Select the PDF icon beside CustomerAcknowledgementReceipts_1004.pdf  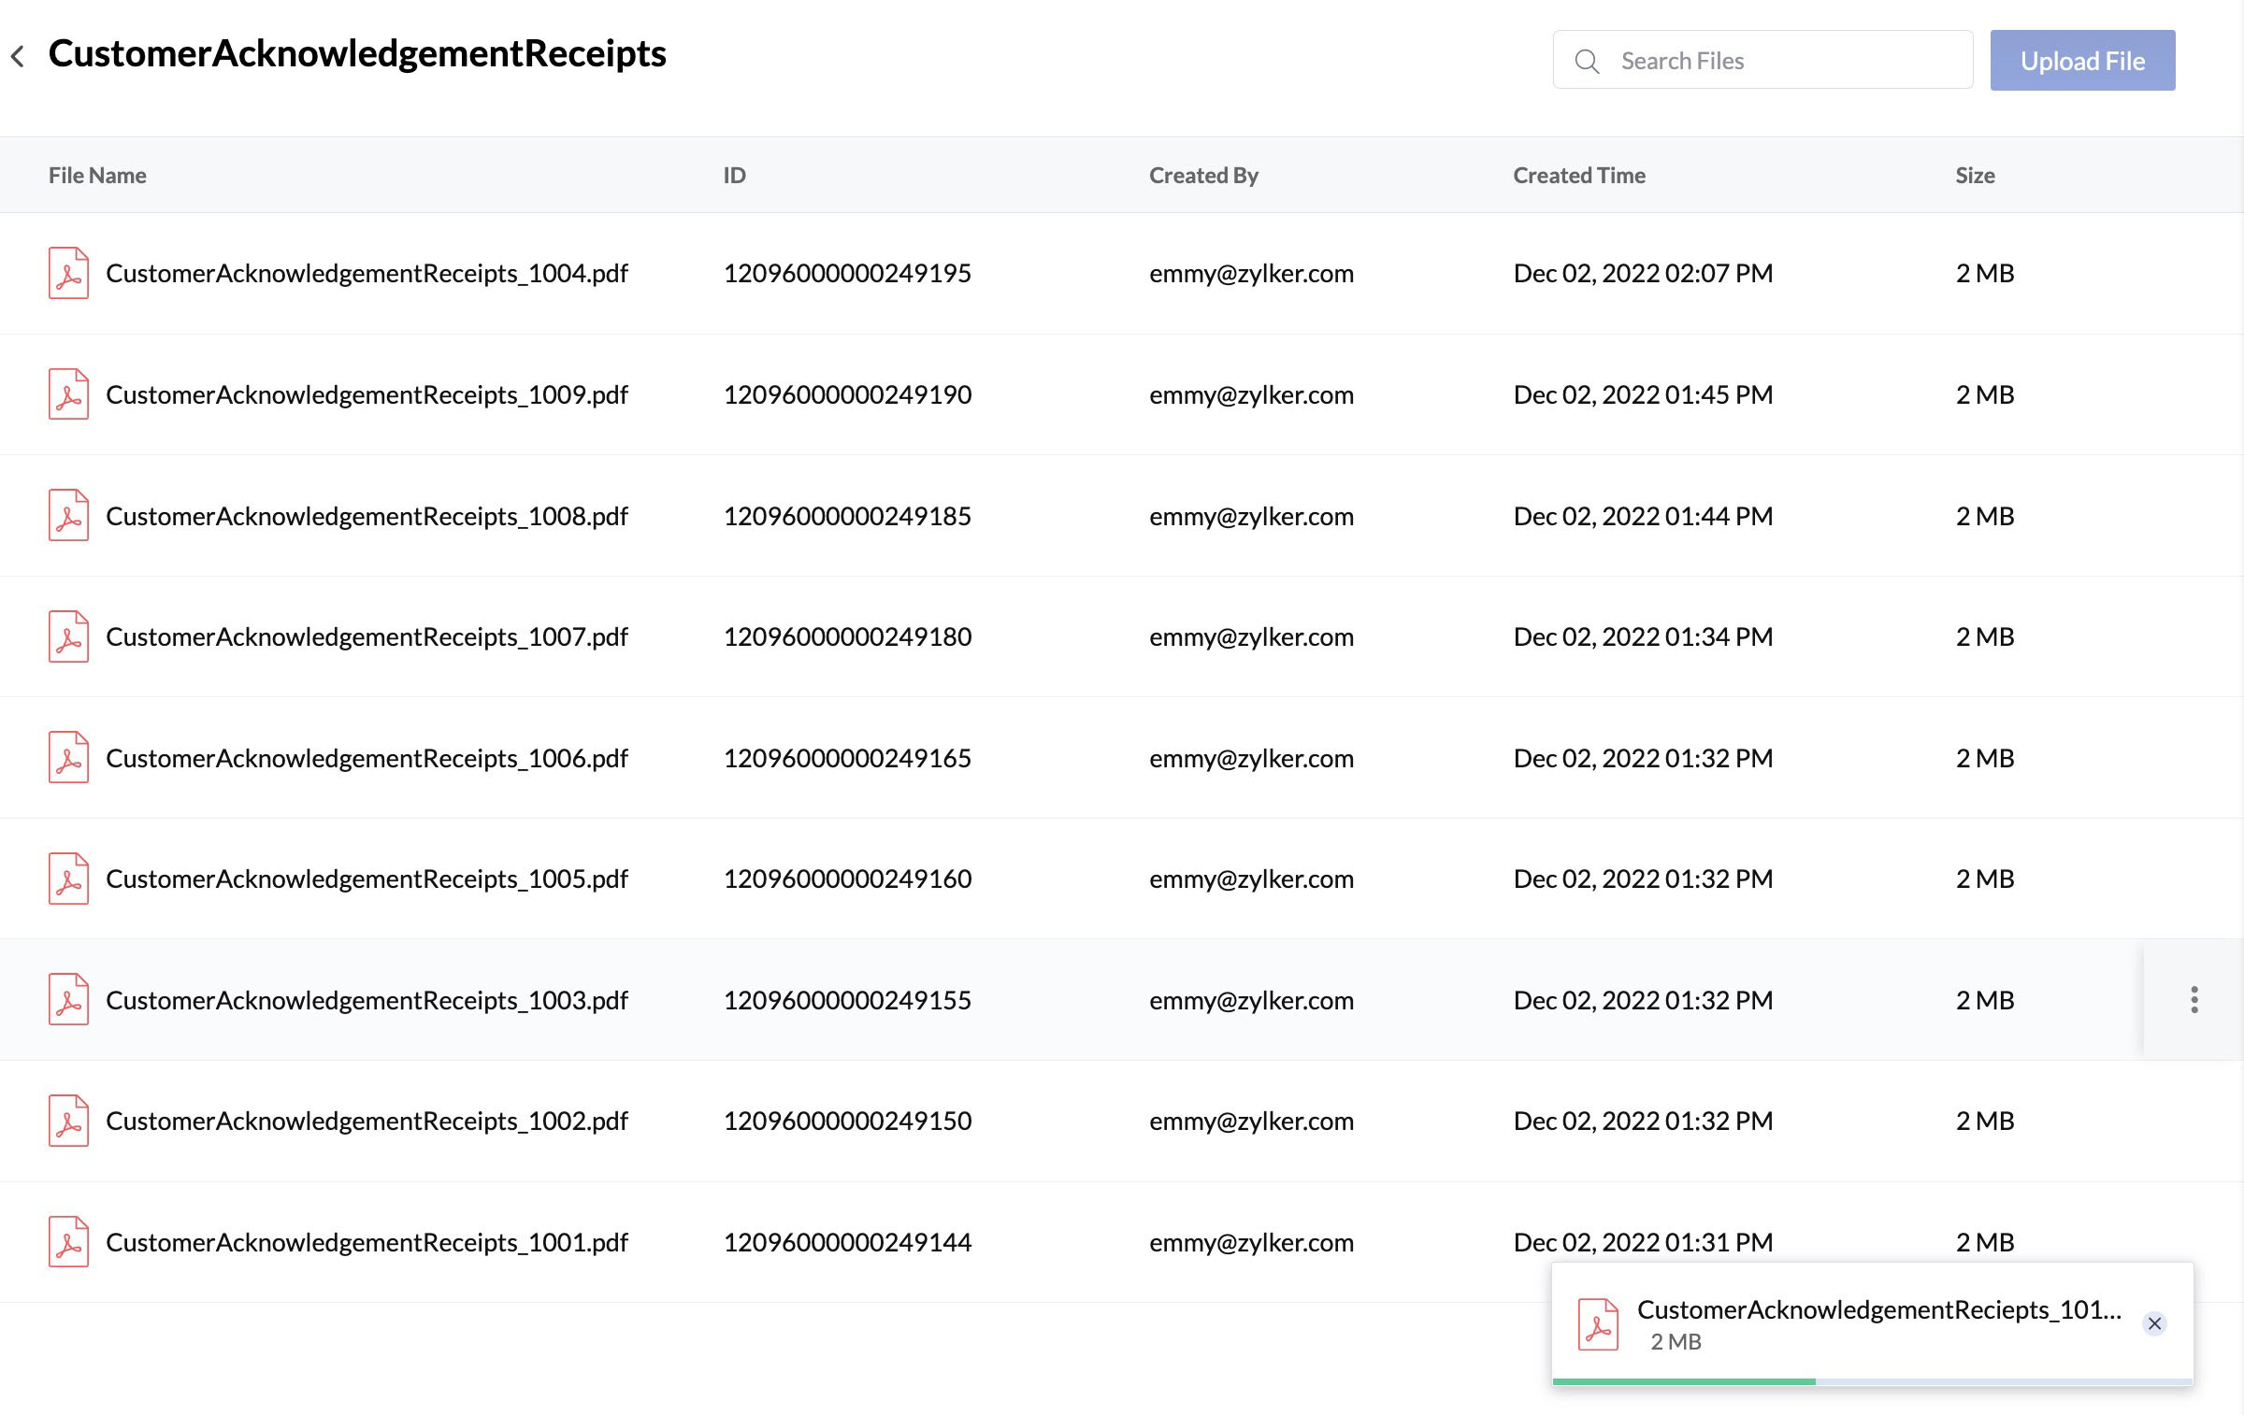(x=68, y=273)
